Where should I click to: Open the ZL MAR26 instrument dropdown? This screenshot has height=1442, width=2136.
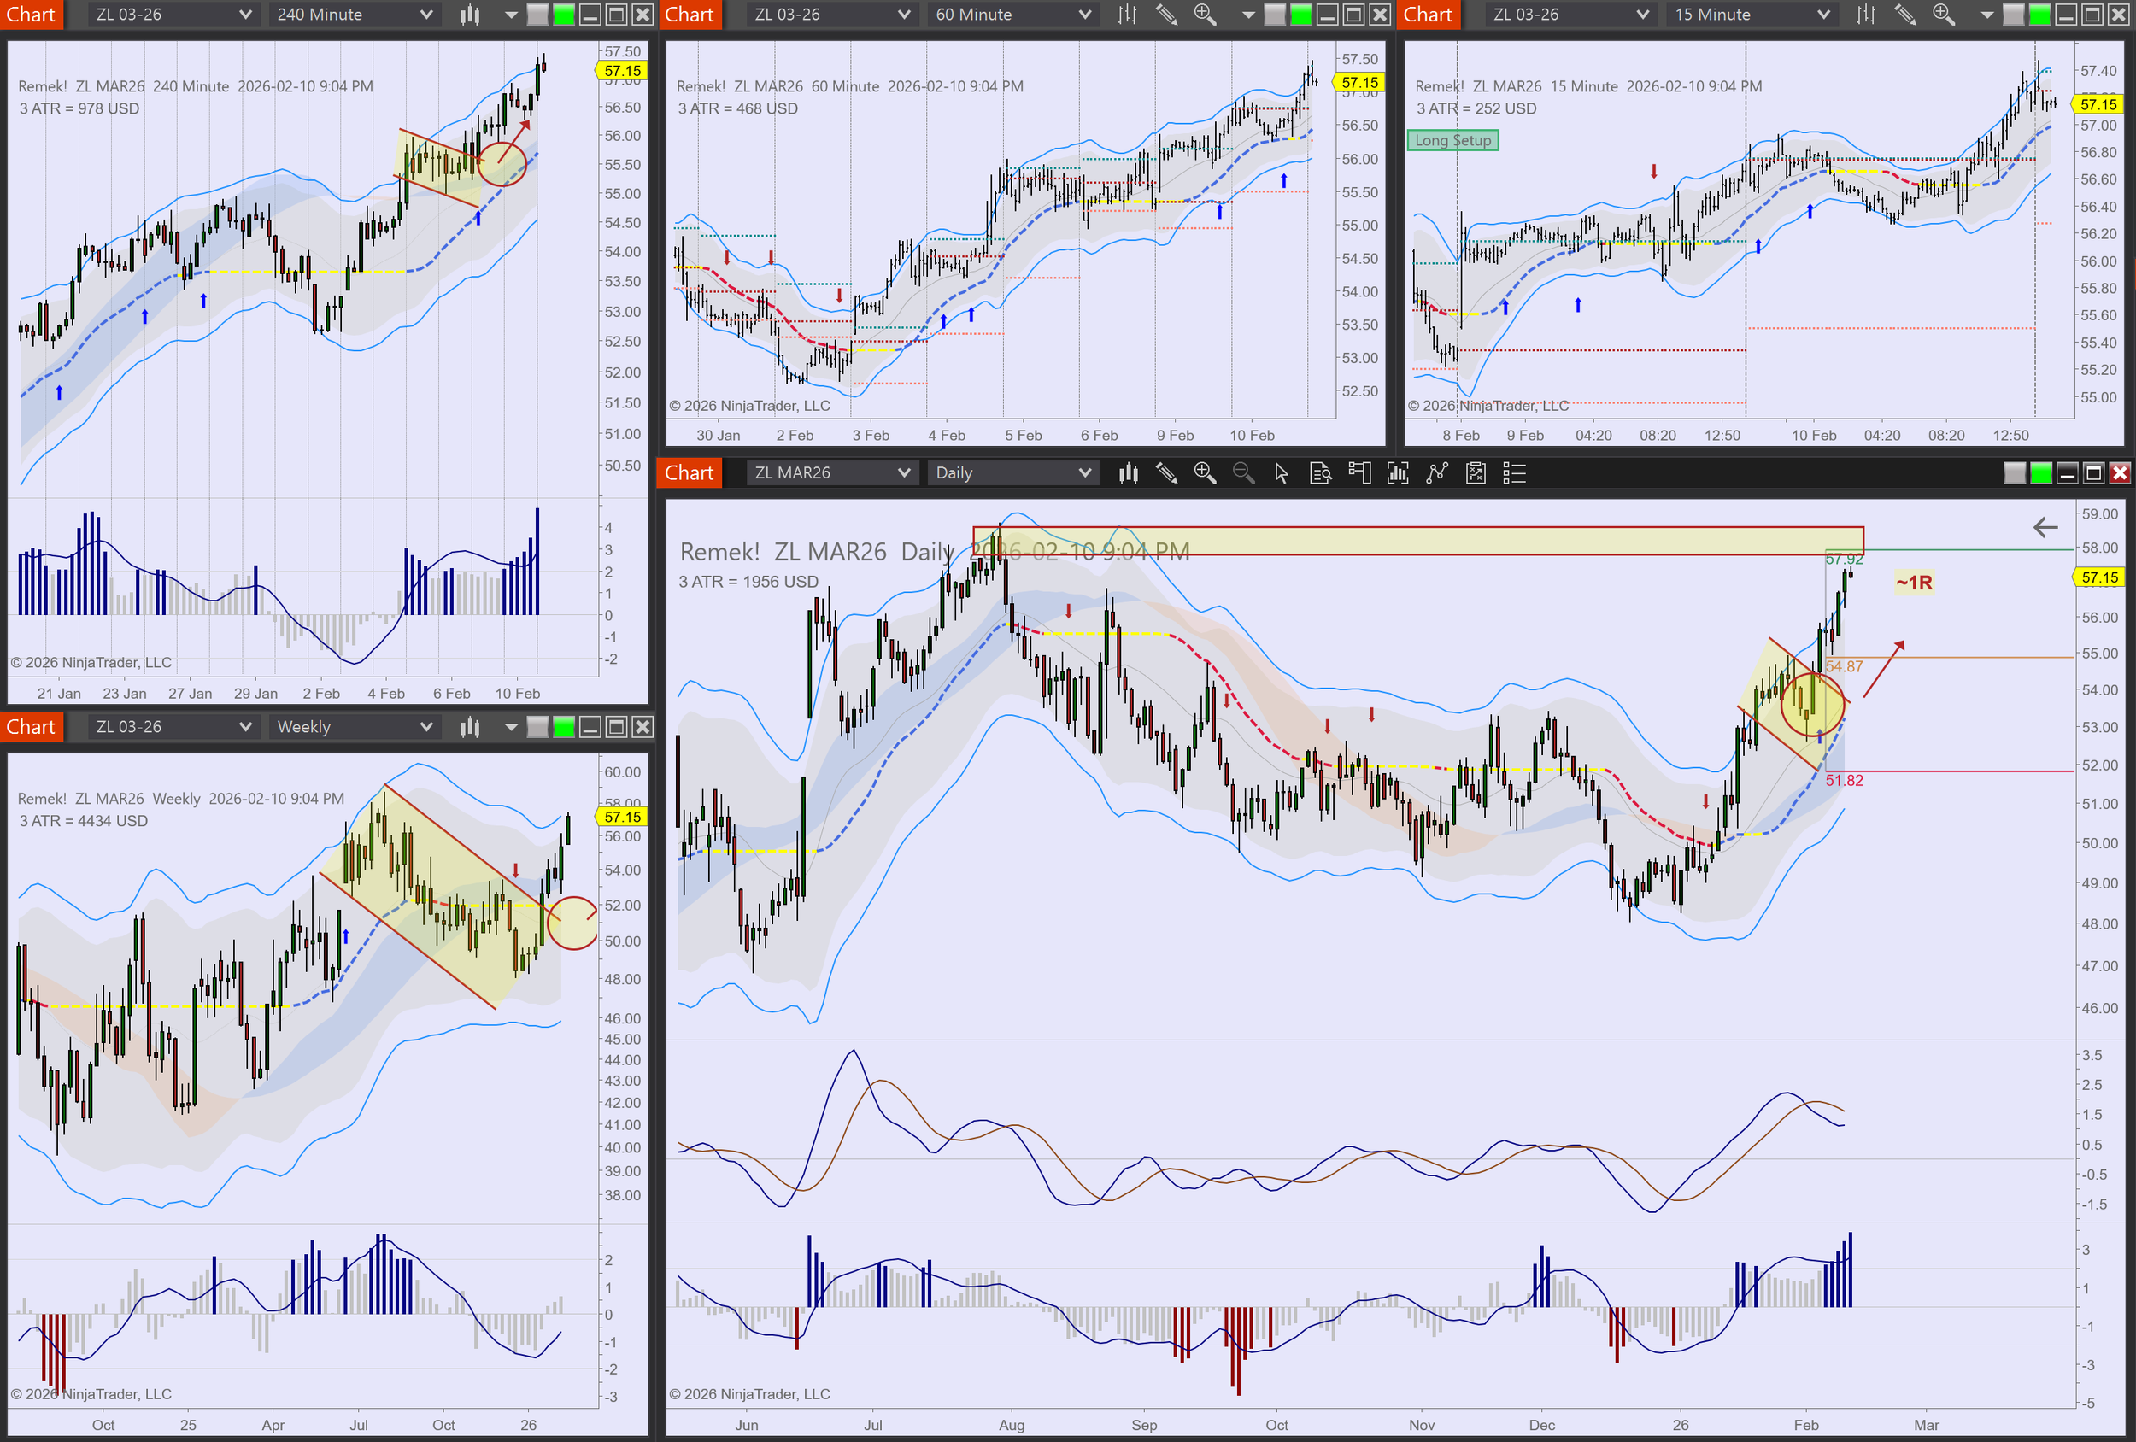click(x=830, y=473)
